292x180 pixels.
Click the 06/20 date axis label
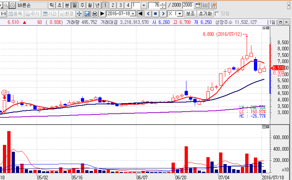[181, 177]
